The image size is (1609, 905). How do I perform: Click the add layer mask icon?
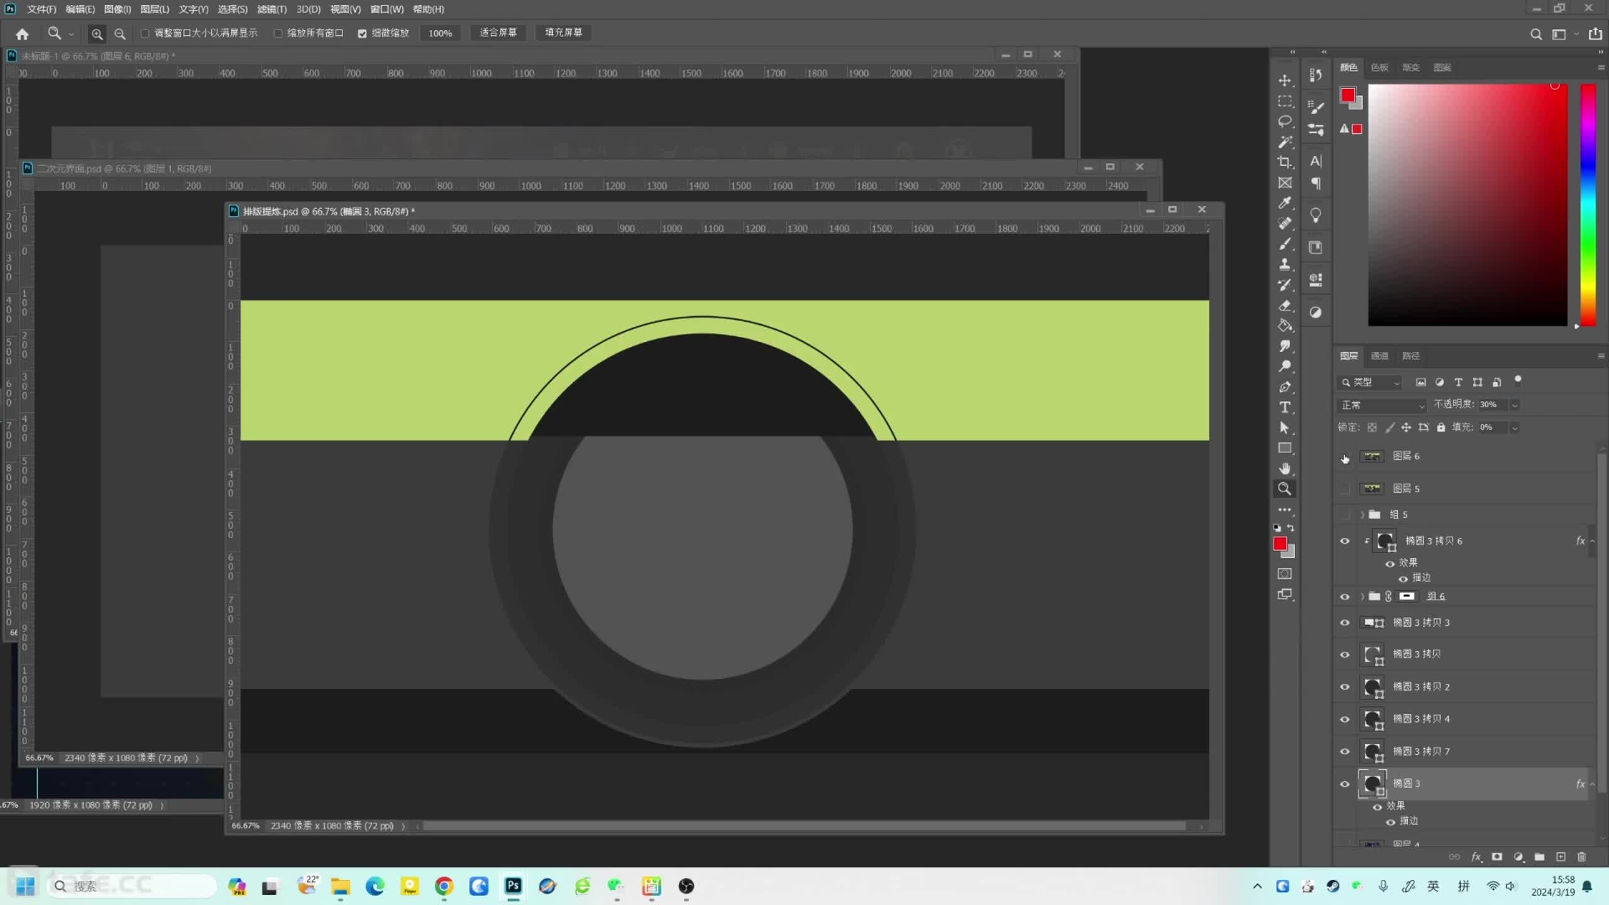[1497, 857]
